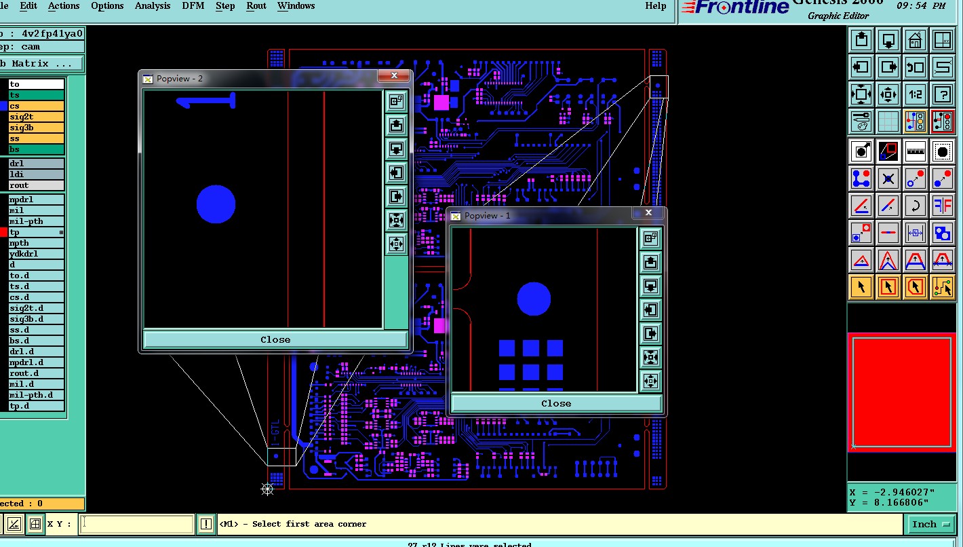Expand the small box on tp row

[61, 233]
